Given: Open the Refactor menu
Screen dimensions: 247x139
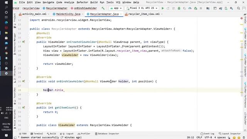Looking at the screenshot, I should click(x=82, y=2).
